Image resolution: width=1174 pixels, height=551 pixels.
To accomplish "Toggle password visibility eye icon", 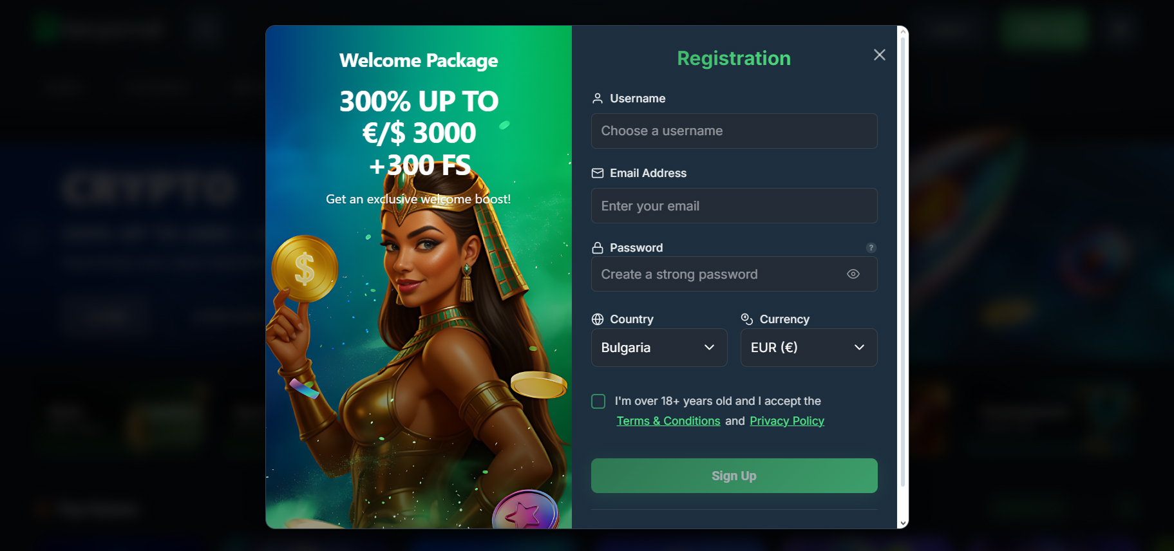I will (x=853, y=274).
